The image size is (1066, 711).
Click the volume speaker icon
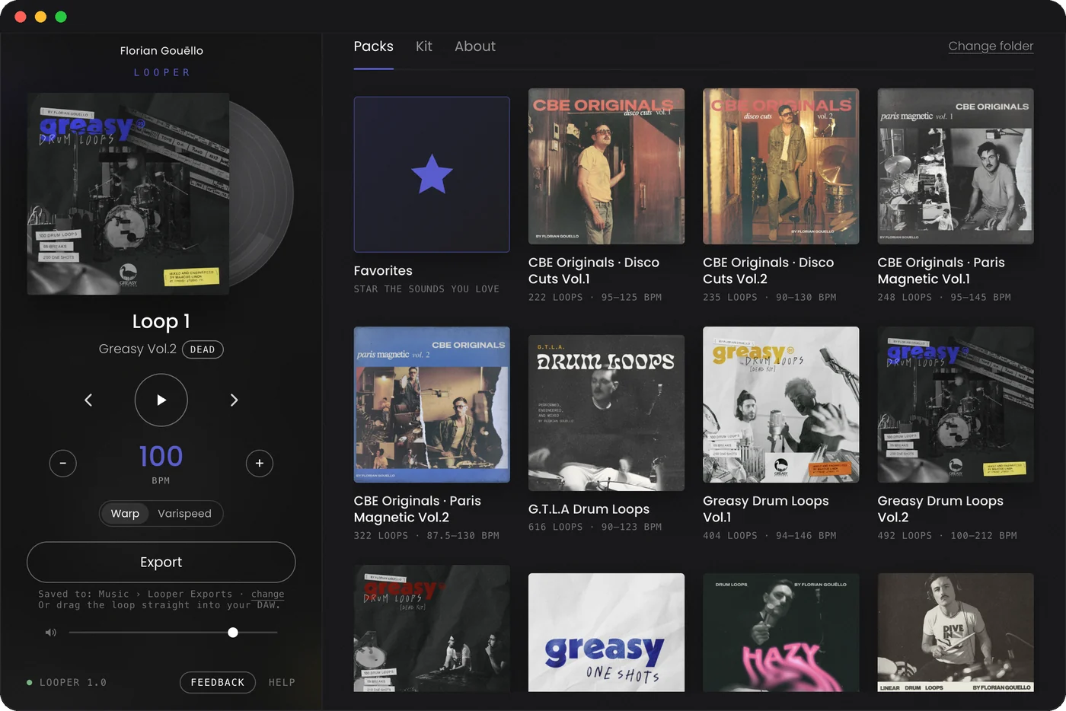[51, 633]
